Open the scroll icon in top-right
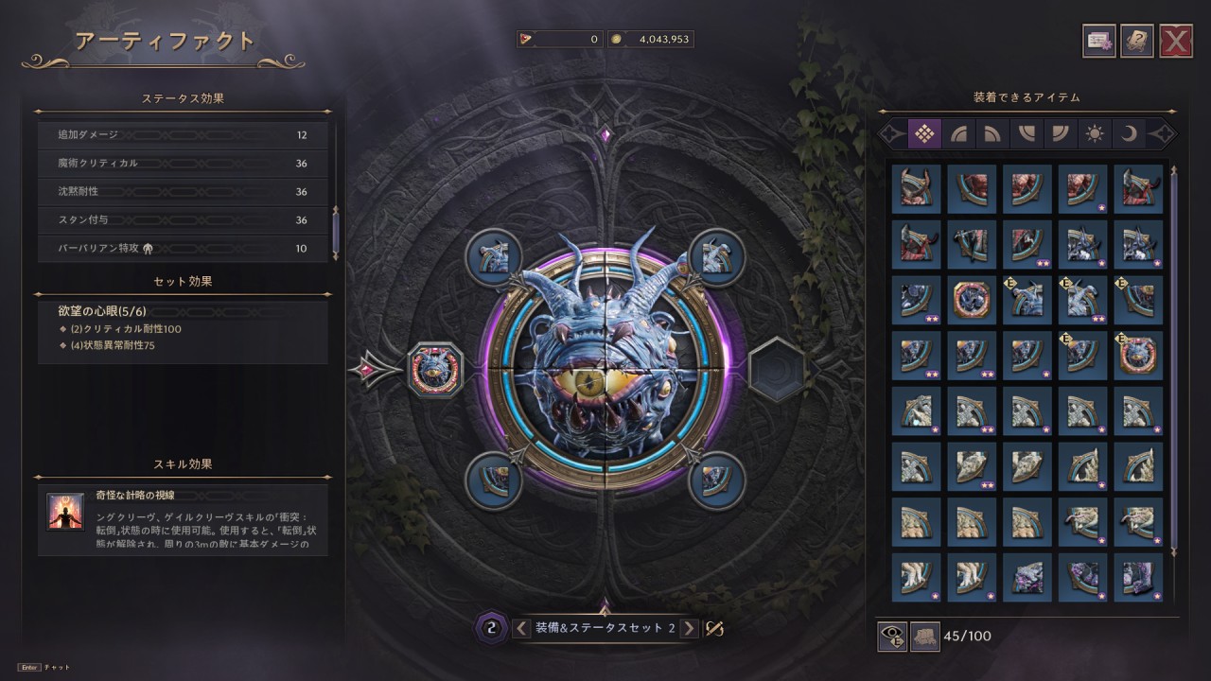 1137,41
